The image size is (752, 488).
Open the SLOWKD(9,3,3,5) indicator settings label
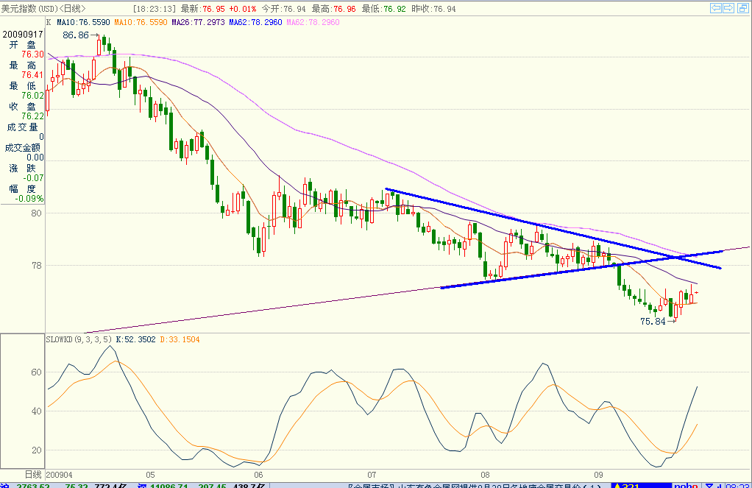coord(79,339)
